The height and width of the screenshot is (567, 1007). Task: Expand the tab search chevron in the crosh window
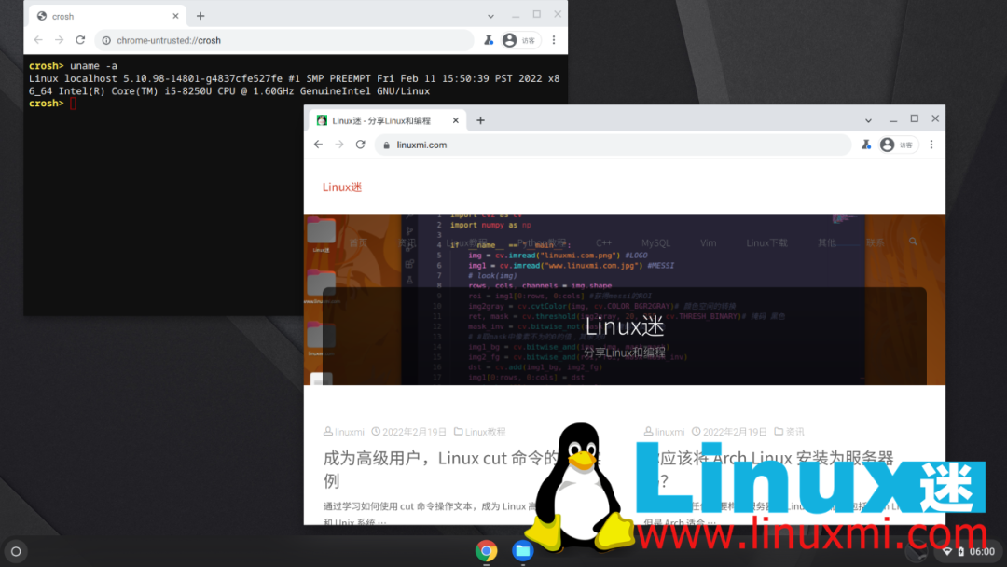(491, 16)
